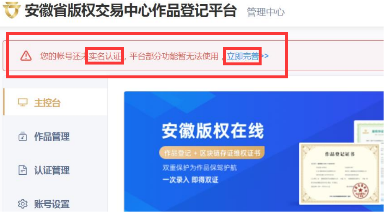Click the gear icon for 账号设置
The image size is (384, 212).
pos(23,204)
